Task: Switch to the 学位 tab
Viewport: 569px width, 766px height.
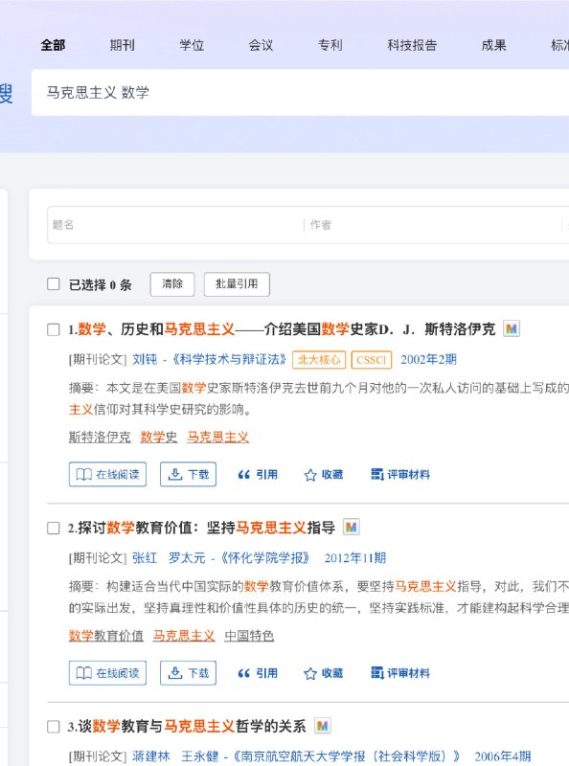Action: [x=192, y=45]
